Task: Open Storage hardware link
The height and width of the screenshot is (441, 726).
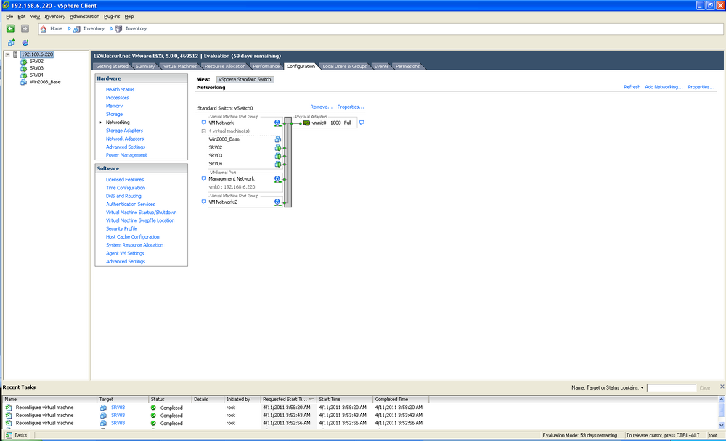Action: [114, 115]
